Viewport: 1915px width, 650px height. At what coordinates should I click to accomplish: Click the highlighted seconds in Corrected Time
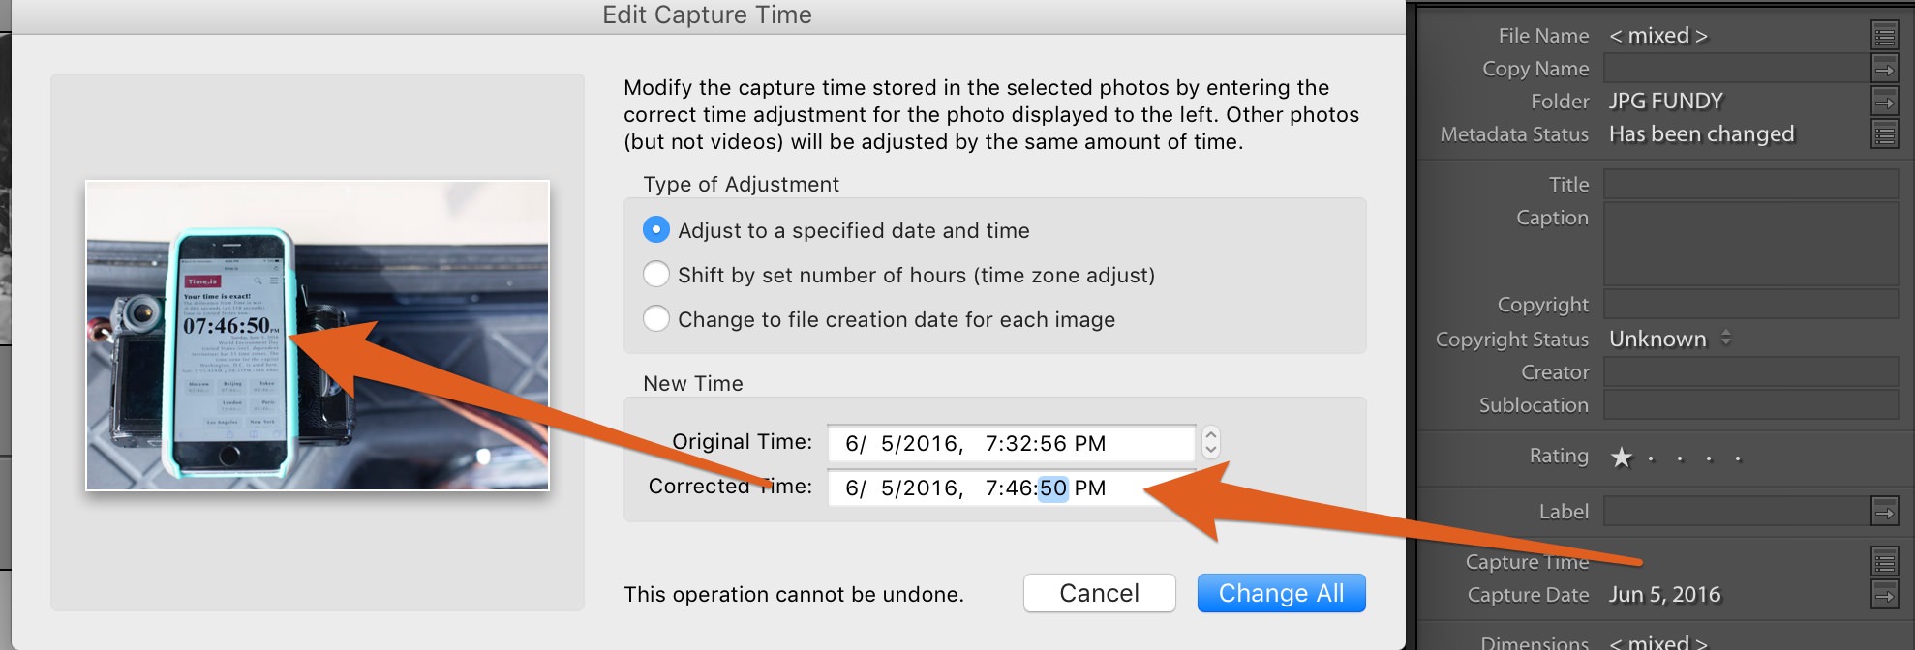[1052, 487]
